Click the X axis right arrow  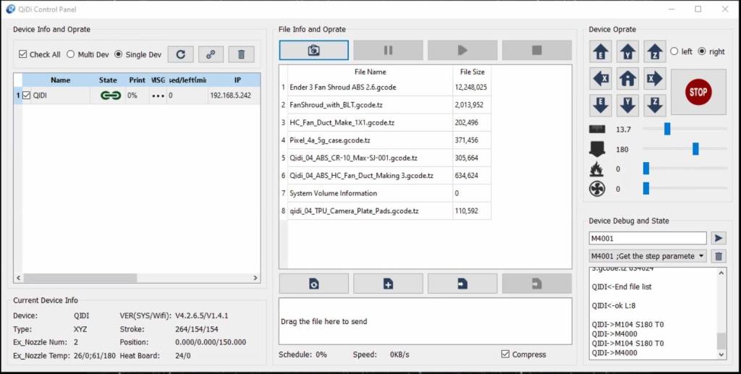pos(654,78)
